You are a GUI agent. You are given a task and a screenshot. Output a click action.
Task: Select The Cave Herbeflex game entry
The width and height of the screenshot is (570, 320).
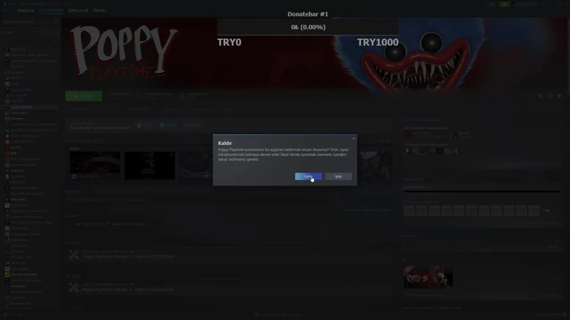tap(24, 275)
